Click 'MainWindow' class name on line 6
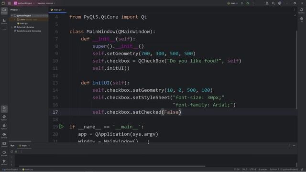This screenshot has height=172, width=306. coord(101,32)
